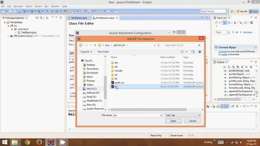Collapse the com.navin package node

12,29
